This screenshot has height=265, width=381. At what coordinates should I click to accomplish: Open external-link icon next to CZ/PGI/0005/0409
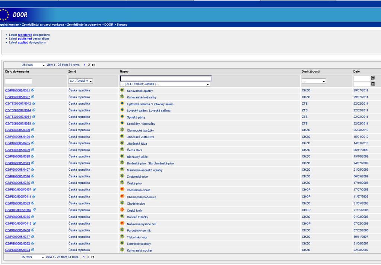[33, 150]
